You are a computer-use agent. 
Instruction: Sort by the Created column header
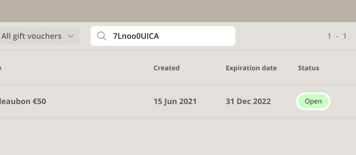(166, 68)
